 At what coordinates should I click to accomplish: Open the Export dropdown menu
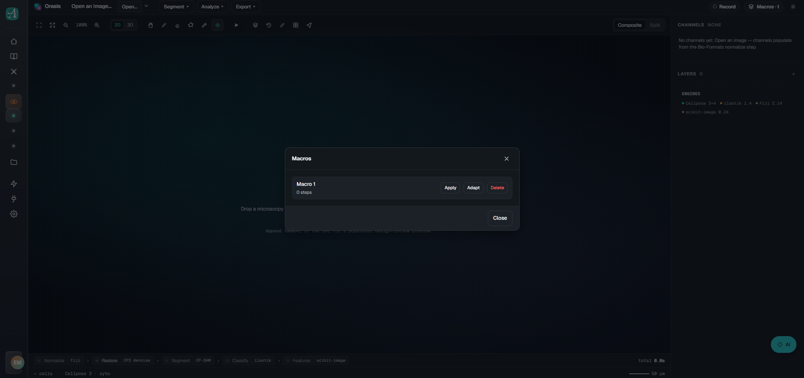point(246,7)
